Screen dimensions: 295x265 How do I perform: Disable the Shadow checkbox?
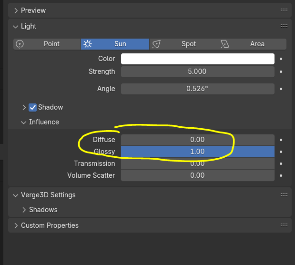point(32,107)
